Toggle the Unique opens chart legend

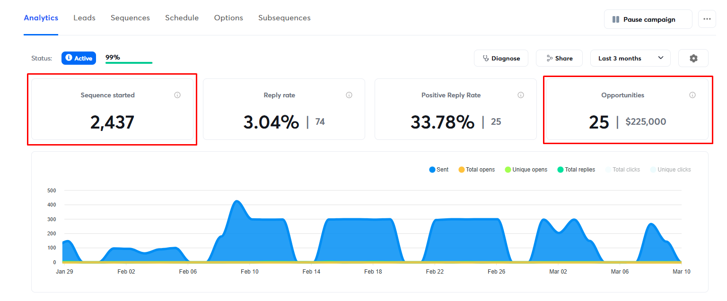coord(526,169)
